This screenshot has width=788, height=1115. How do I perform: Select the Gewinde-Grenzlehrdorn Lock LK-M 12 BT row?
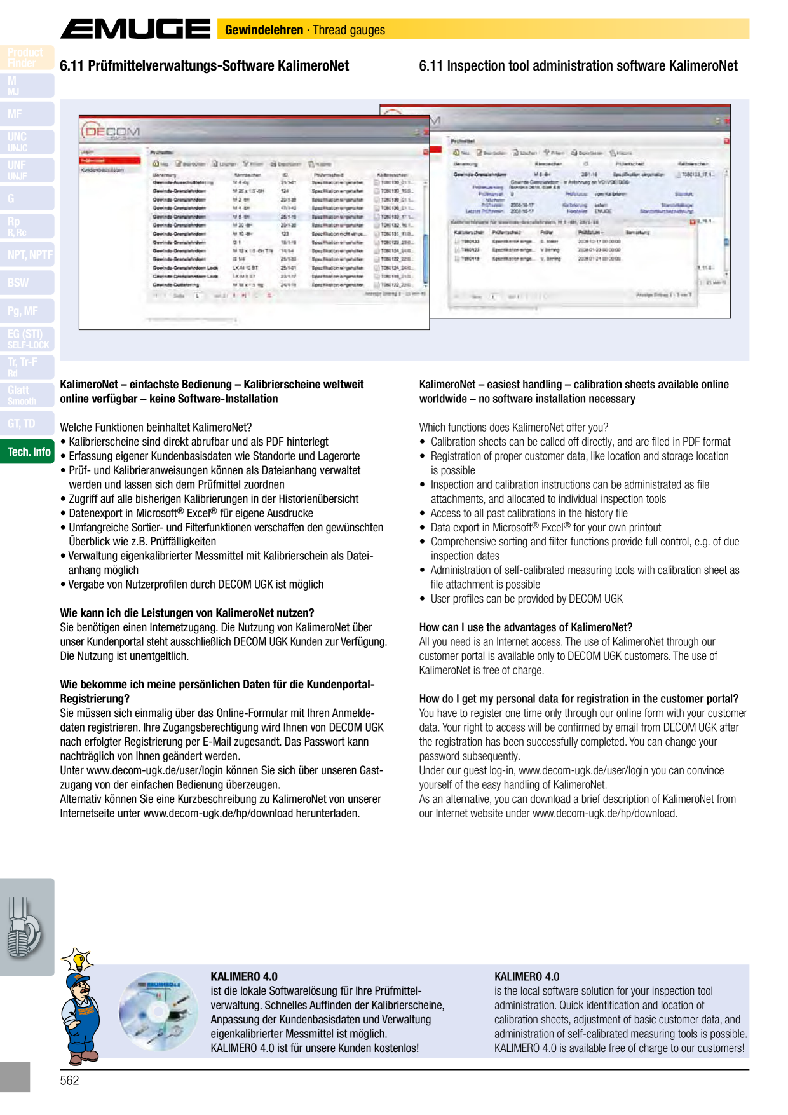click(287, 268)
